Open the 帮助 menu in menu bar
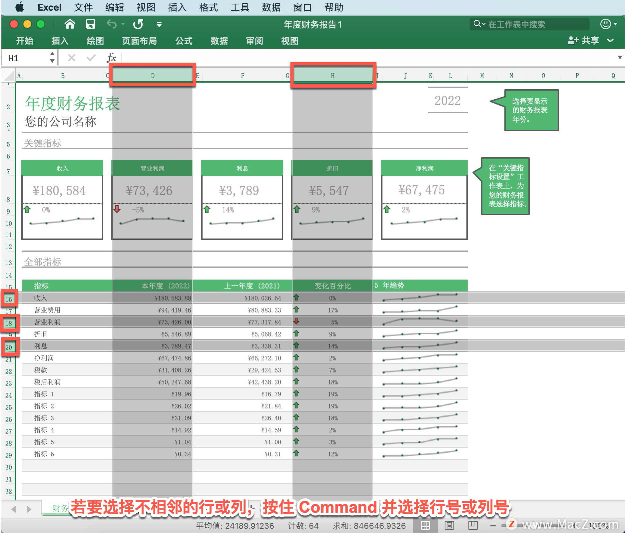This screenshot has width=625, height=533. click(x=334, y=7)
